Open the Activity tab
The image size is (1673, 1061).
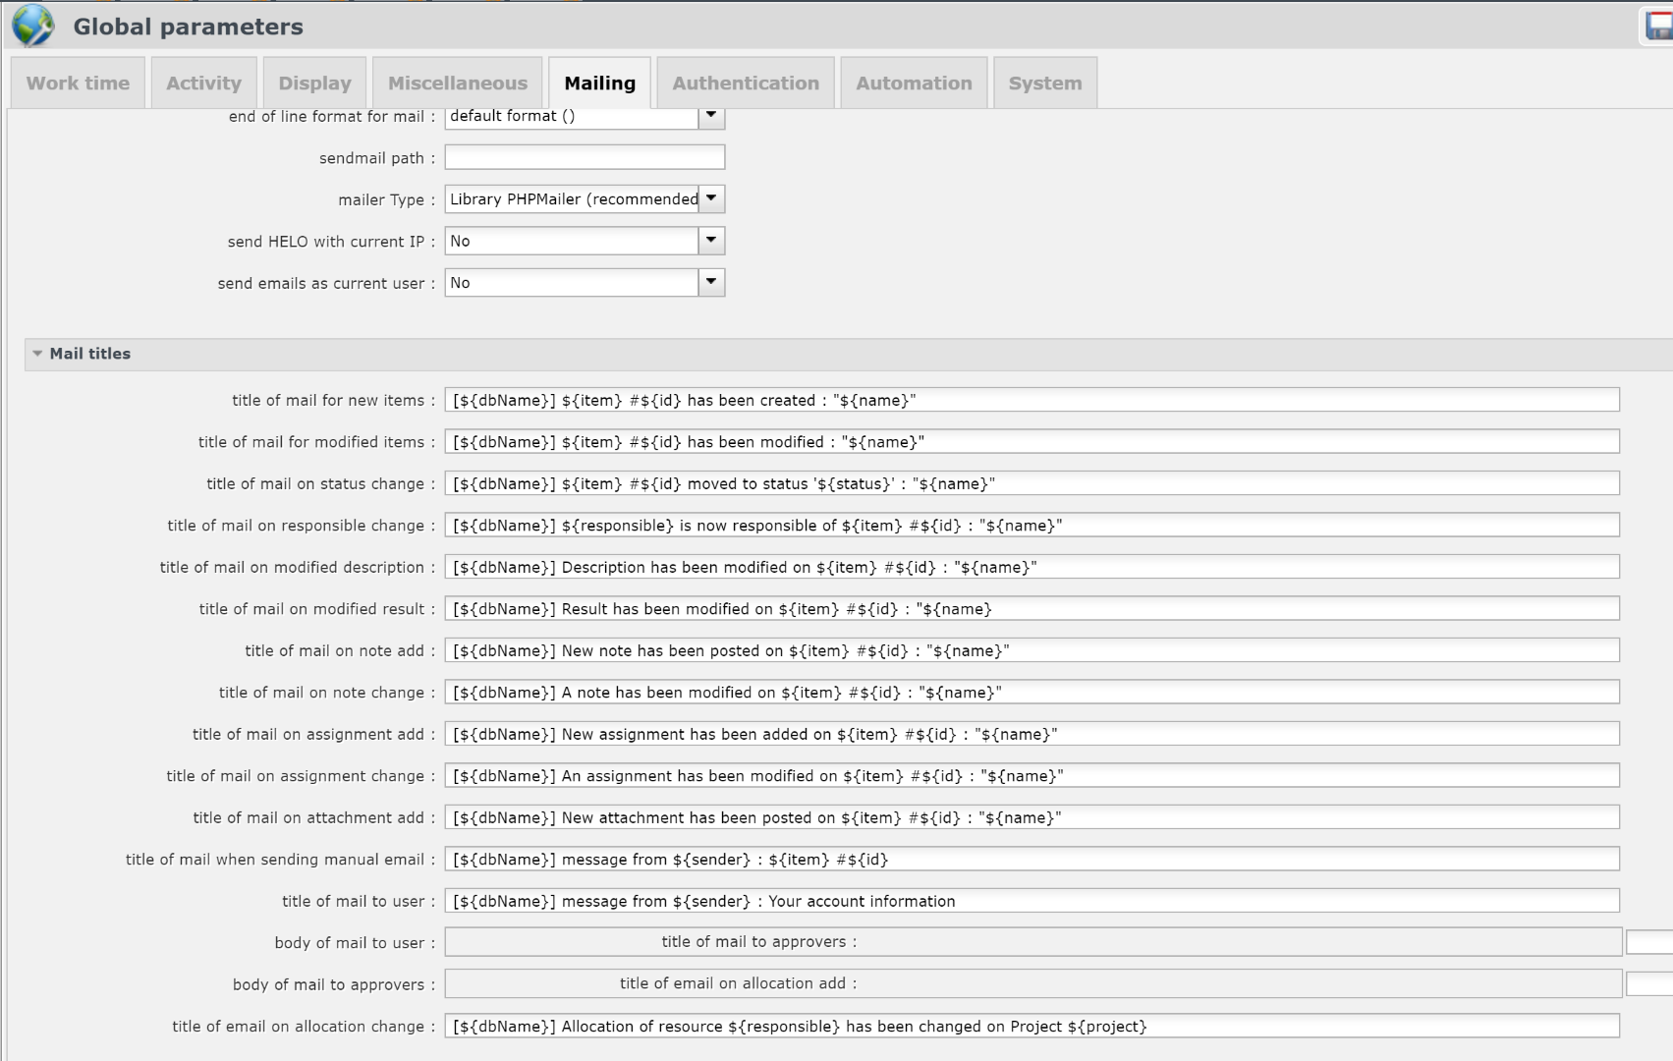point(203,84)
